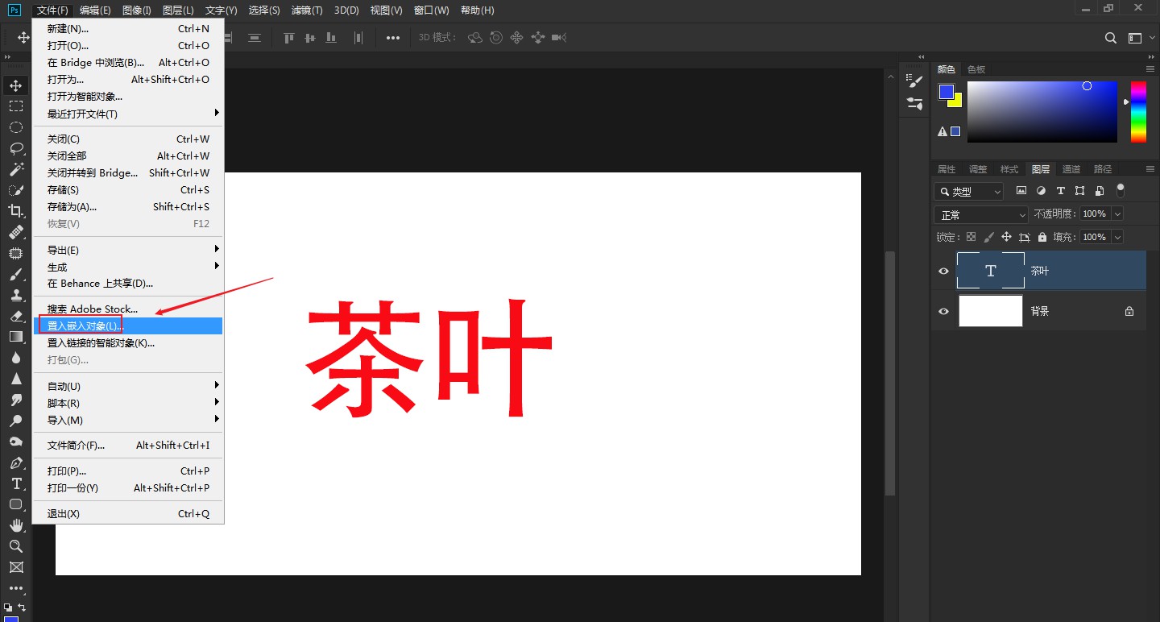Screen dimensions: 1160x622
Task: Toggle visibility of the 茶叶 text layer
Action: 942,271
